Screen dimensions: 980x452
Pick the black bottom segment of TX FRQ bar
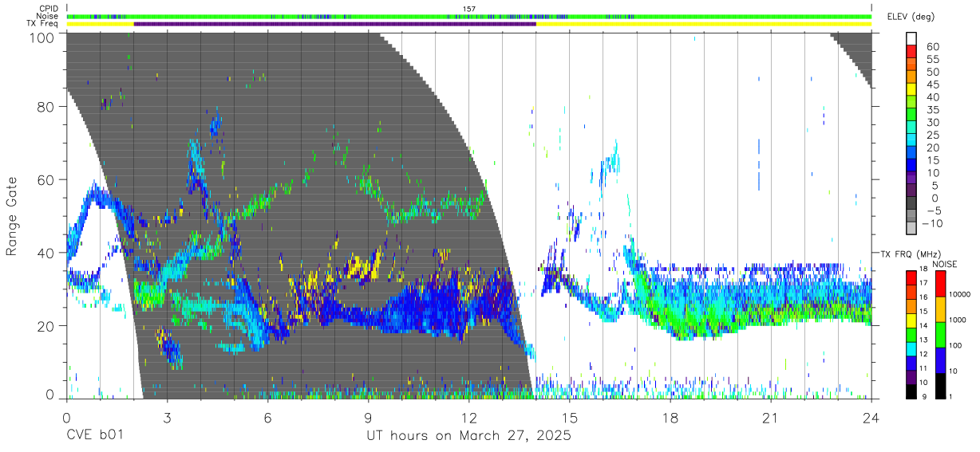(911, 390)
